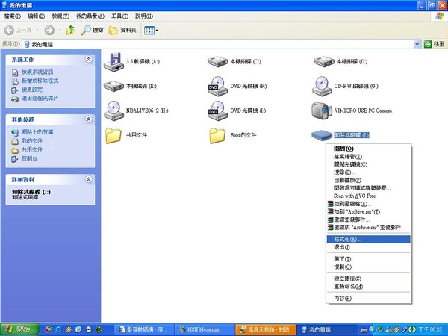Choose 壓縮並發郵件... in context menu

coord(368,220)
